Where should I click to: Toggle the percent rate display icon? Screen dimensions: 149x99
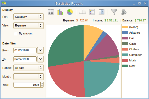[102, 12]
